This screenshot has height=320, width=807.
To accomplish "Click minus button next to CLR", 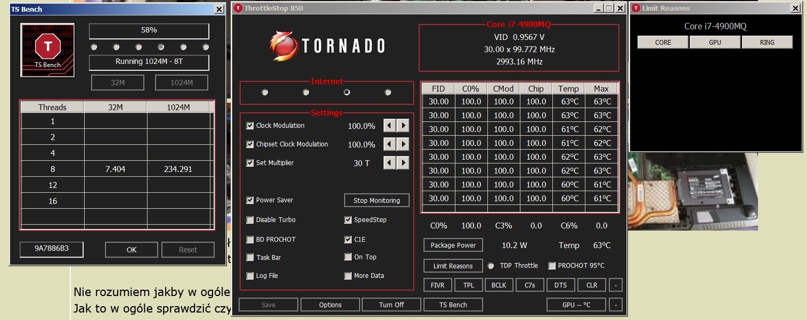I will (615, 285).
